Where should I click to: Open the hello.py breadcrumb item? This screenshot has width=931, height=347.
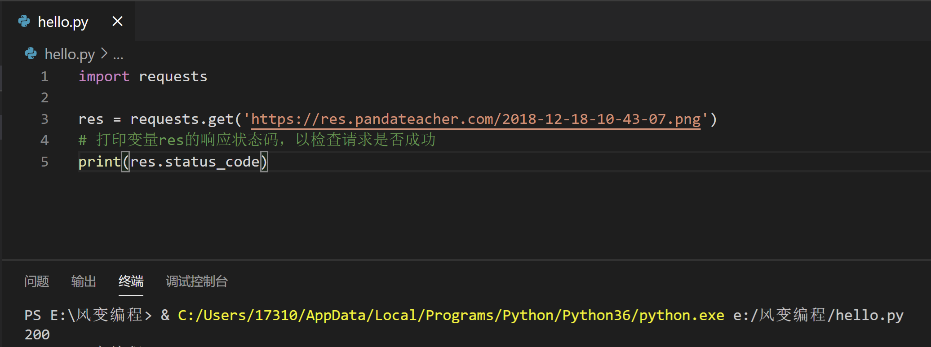(70, 54)
